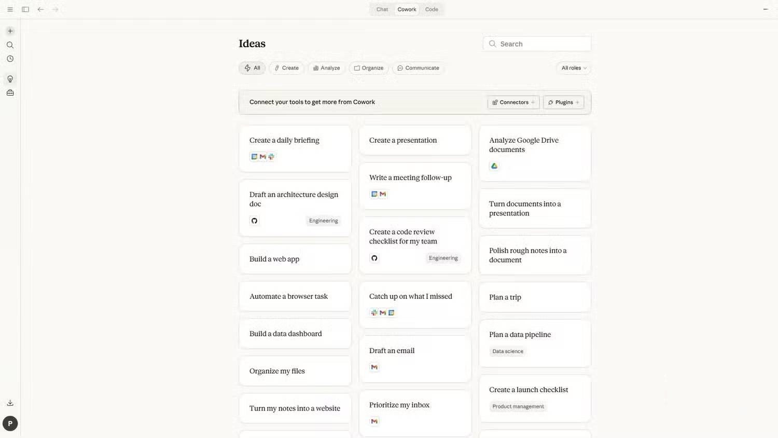Open history clock icon in sidebar

click(x=10, y=59)
